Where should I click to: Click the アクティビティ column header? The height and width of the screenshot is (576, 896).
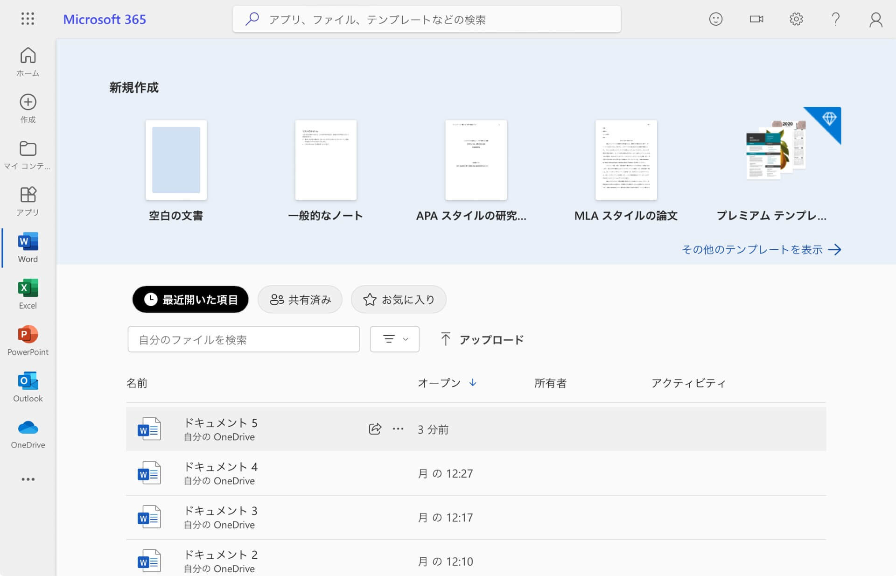pos(688,383)
